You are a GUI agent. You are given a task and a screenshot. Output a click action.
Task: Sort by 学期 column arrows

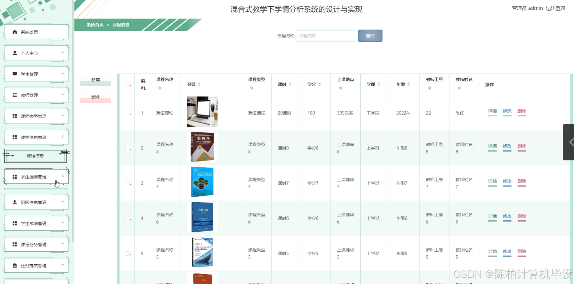[379, 84]
